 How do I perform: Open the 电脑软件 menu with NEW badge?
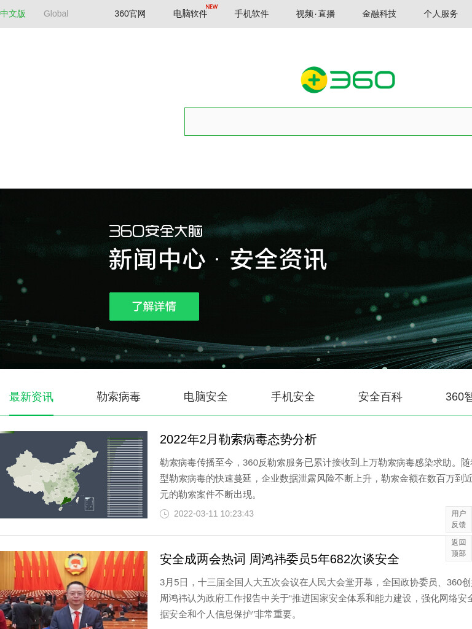tap(191, 14)
